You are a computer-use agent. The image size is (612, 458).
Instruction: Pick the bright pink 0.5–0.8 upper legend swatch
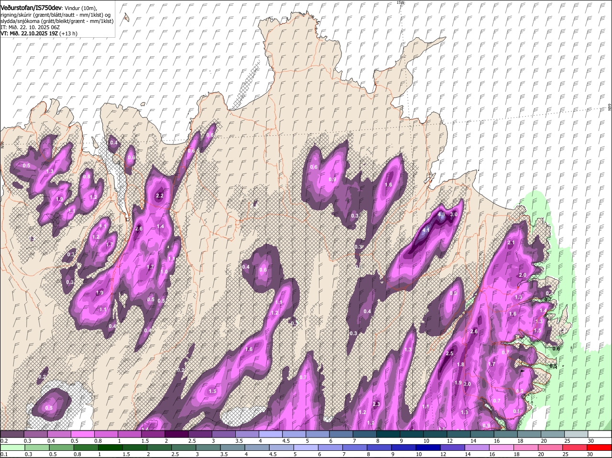[x=83, y=434]
